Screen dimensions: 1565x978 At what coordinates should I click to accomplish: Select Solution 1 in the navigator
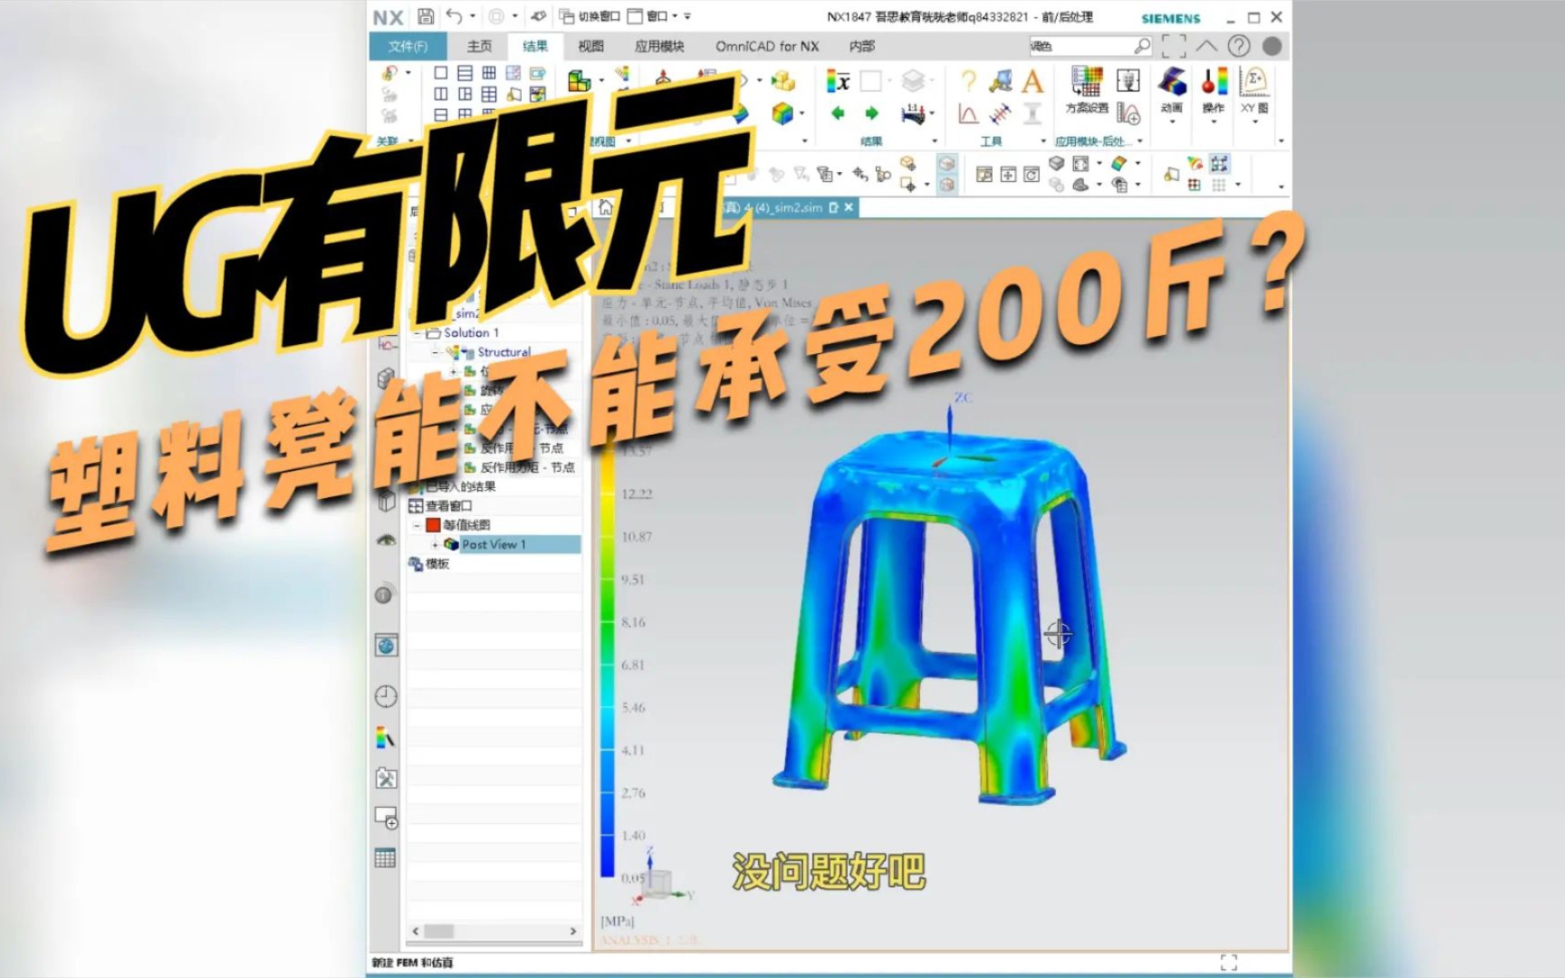tap(471, 332)
